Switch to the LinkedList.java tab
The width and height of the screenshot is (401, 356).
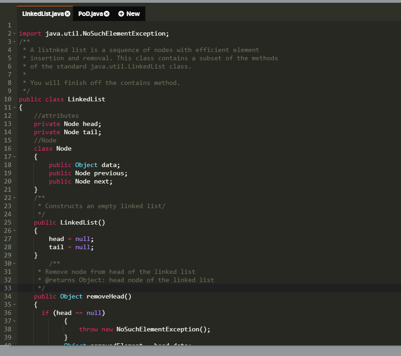click(43, 14)
